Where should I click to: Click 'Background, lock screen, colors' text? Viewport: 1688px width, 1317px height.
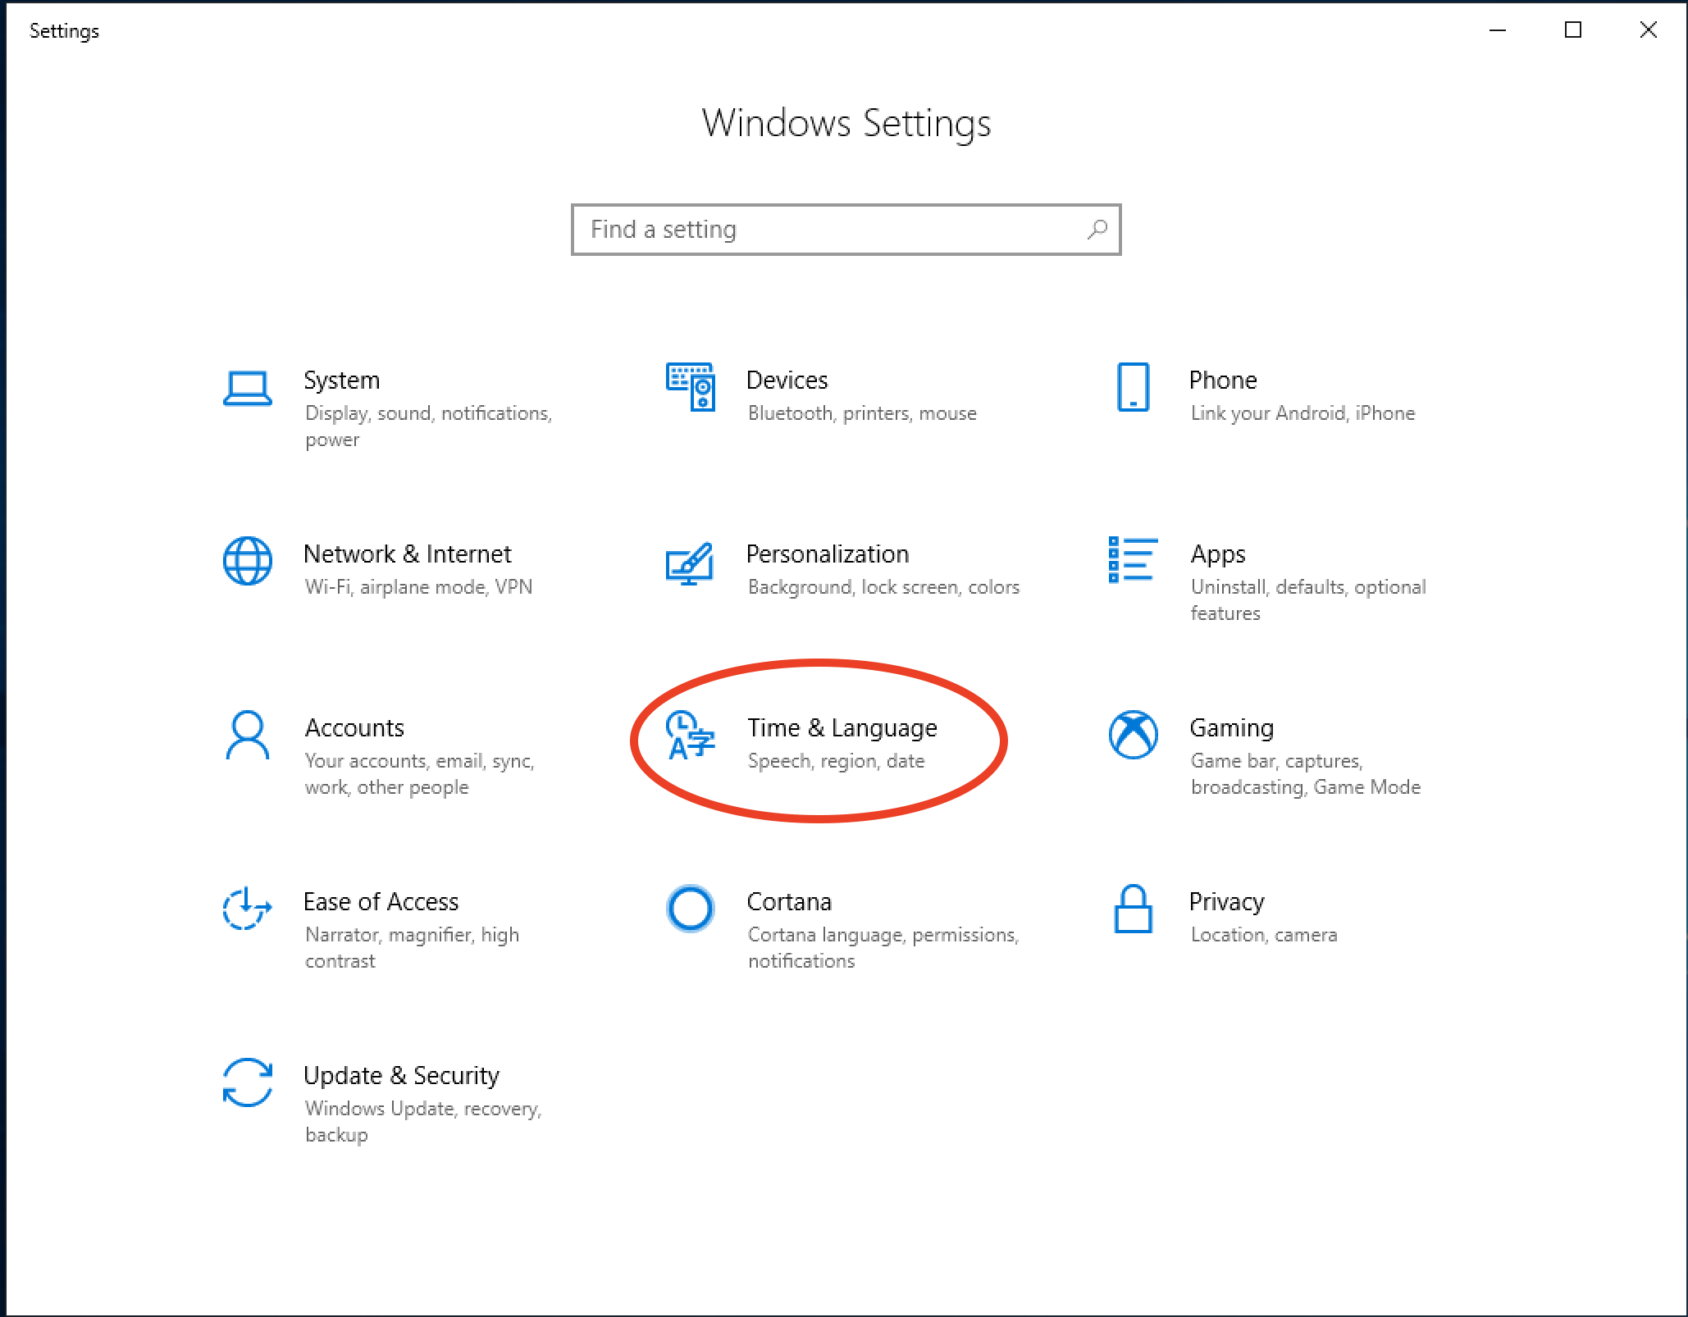883,587
